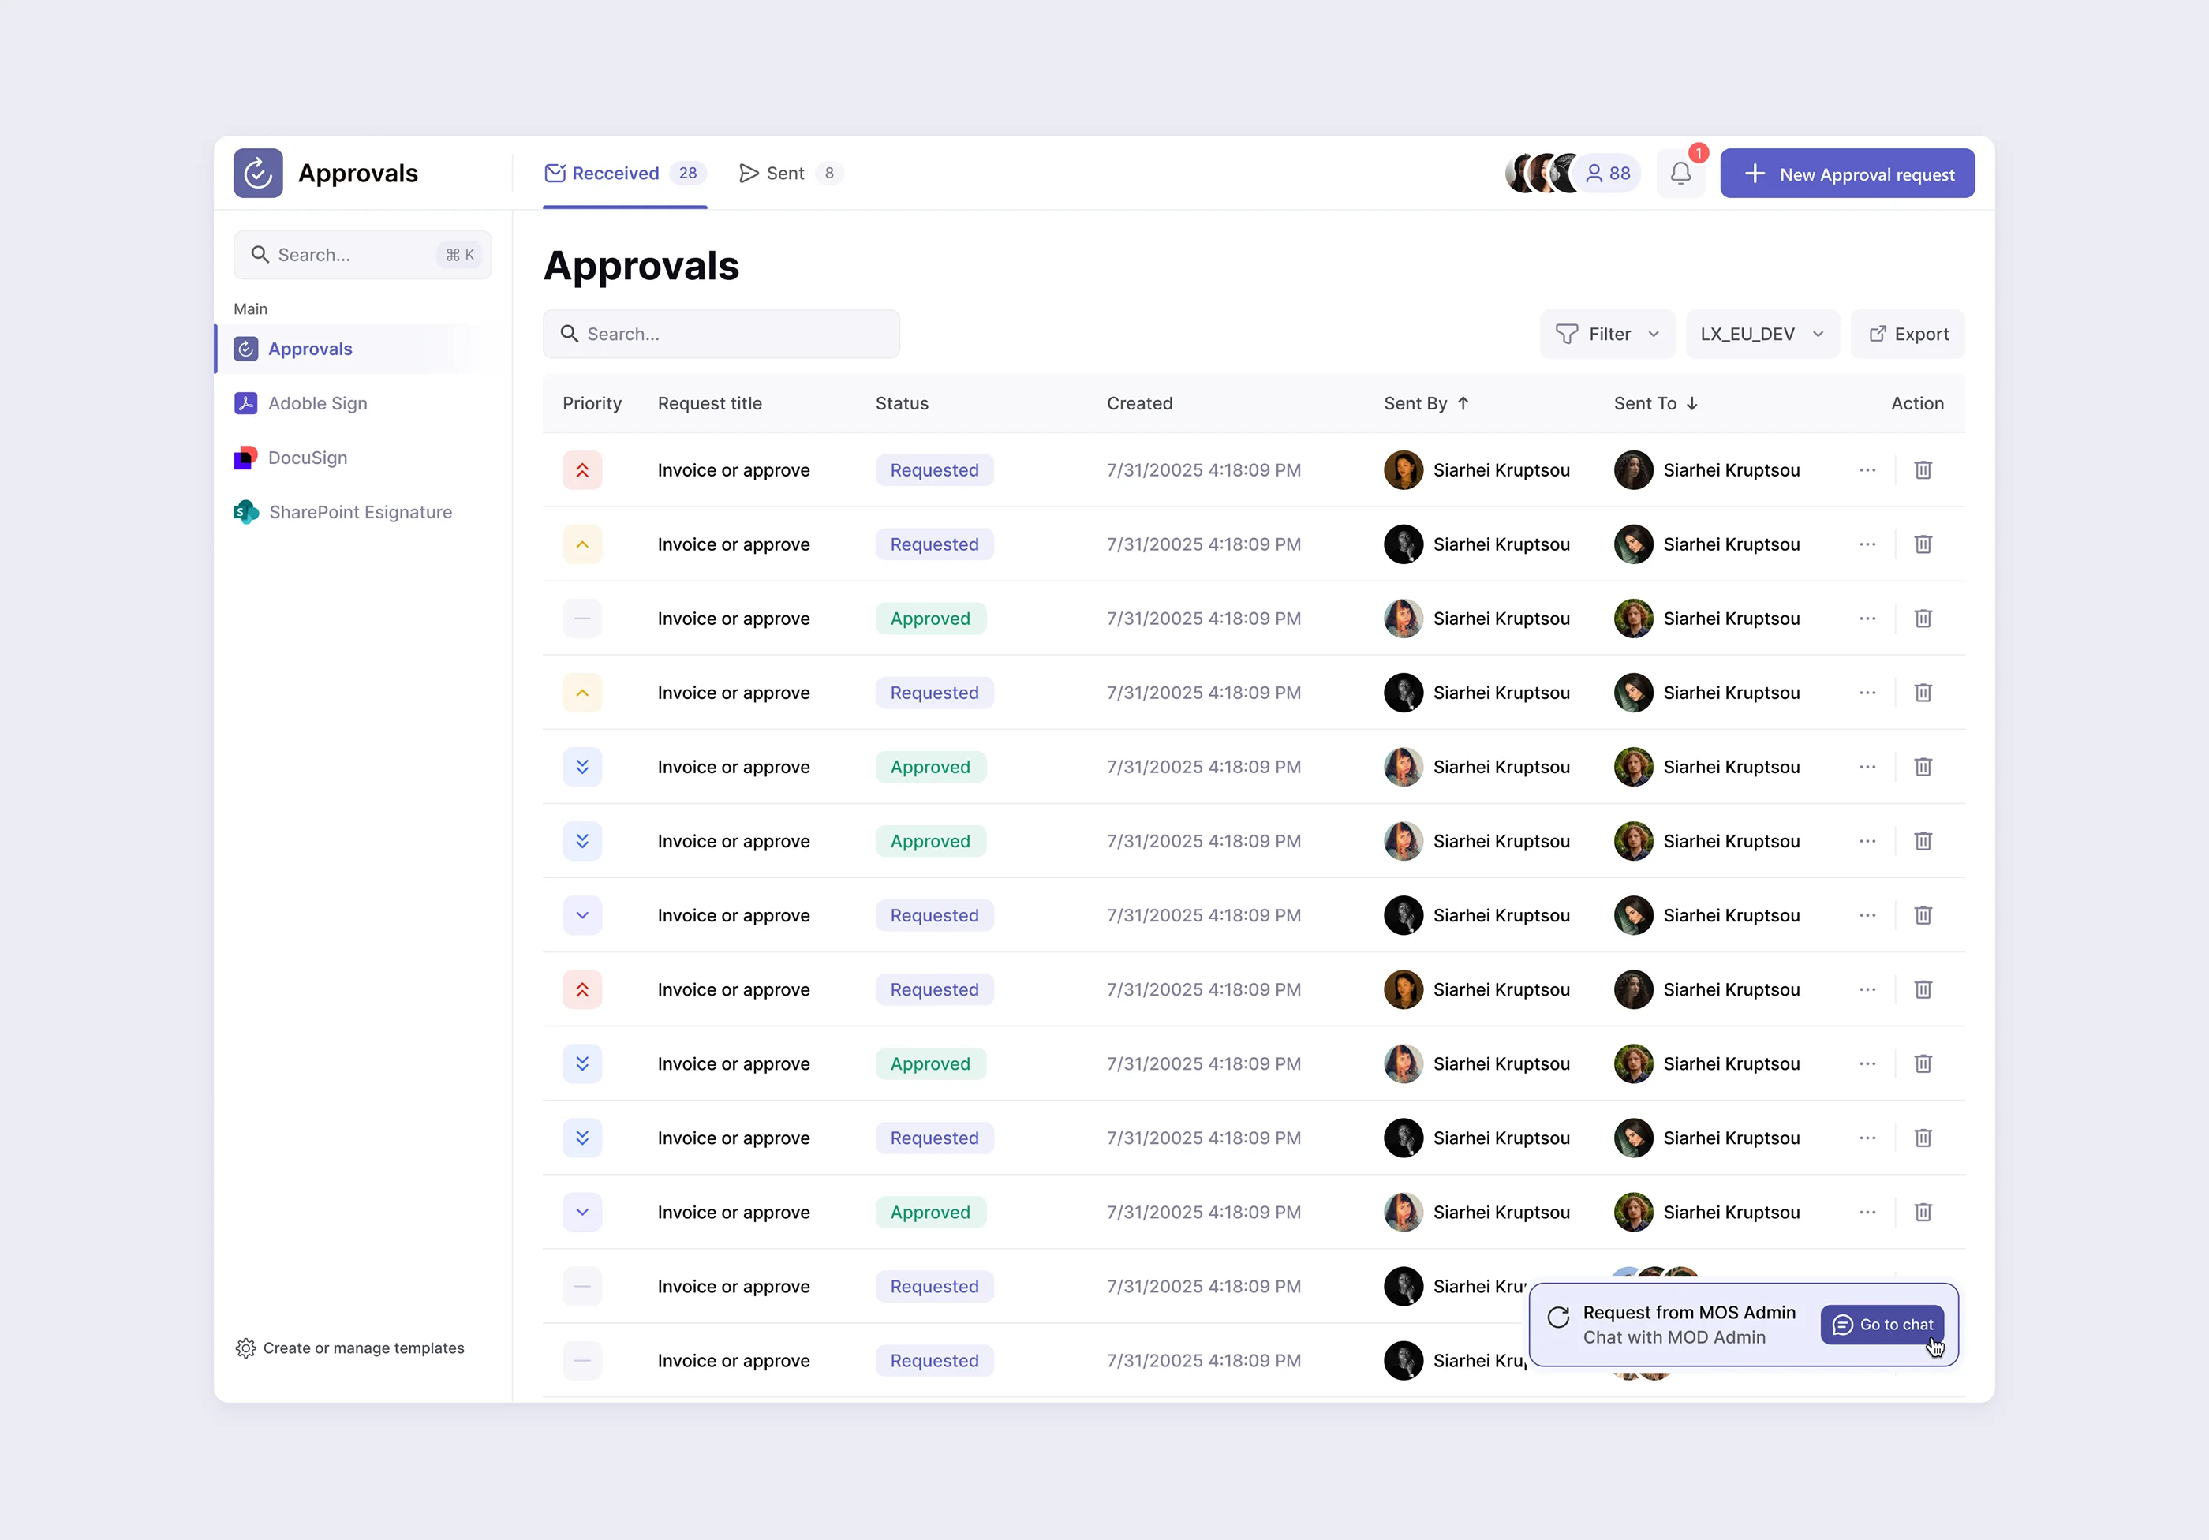Open the more options menu in first row
The width and height of the screenshot is (2209, 1540).
point(1867,470)
